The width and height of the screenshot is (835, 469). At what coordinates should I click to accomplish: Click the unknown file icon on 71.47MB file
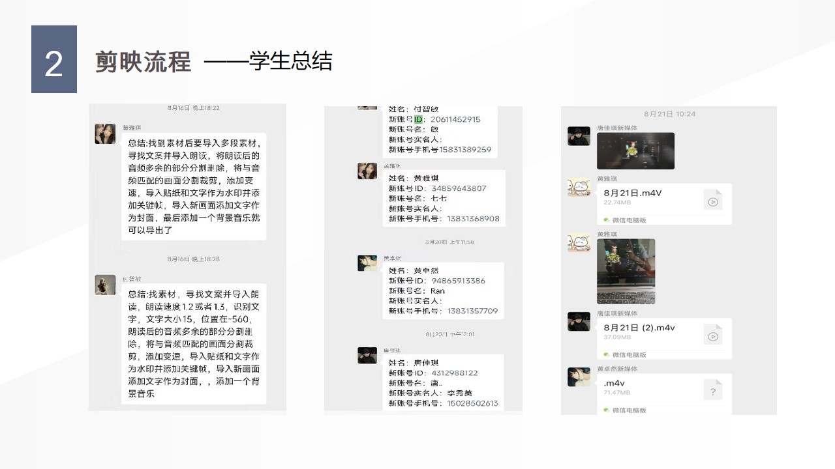tap(713, 390)
